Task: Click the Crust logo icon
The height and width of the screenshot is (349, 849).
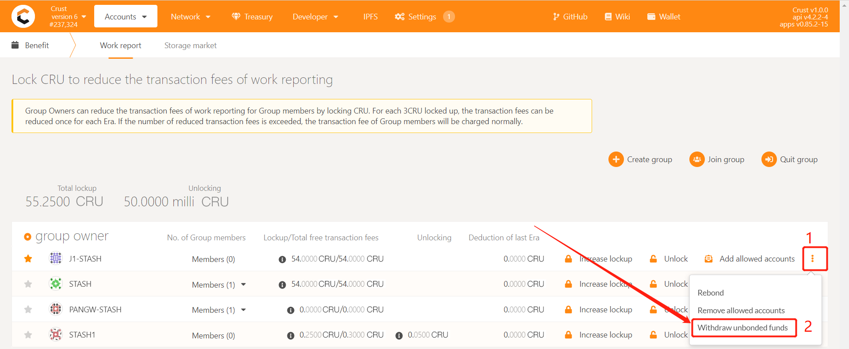Action: point(23,16)
